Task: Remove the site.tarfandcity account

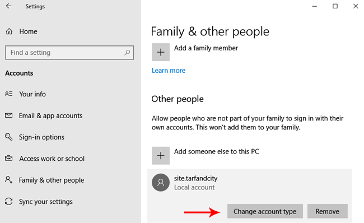Action: click(x=328, y=211)
